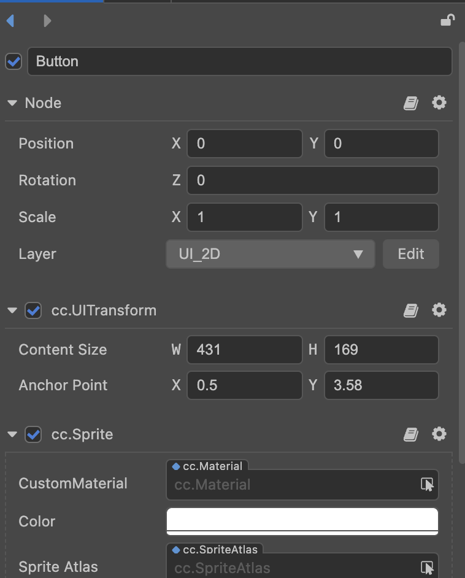465x578 pixels.
Task: Open the Layer UI_2D dropdown
Action: coord(270,254)
